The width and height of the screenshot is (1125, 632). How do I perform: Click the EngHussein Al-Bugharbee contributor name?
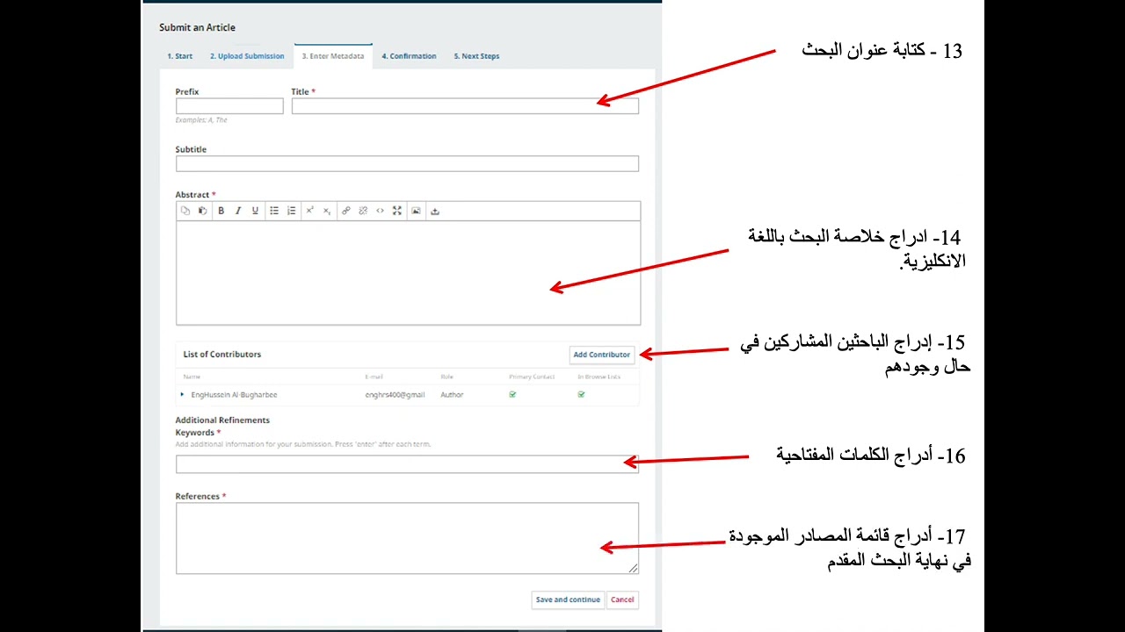coord(234,395)
